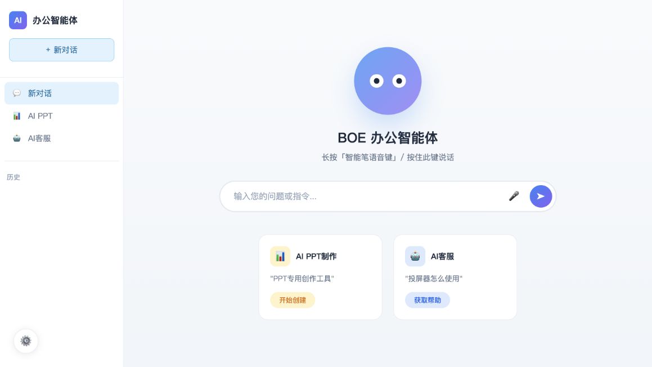
Task: Open AI客服 from sidebar menu
Action: (x=61, y=138)
